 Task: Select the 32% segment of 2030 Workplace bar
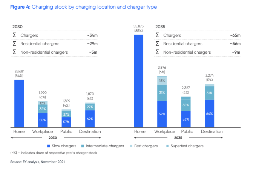click(x=43, y=109)
